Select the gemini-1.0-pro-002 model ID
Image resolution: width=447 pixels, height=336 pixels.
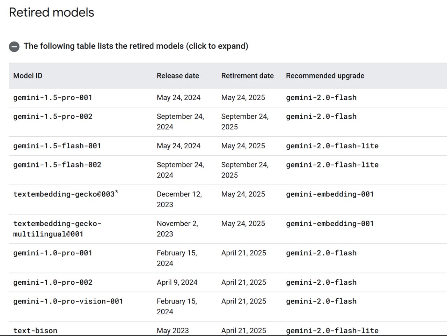point(53,282)
